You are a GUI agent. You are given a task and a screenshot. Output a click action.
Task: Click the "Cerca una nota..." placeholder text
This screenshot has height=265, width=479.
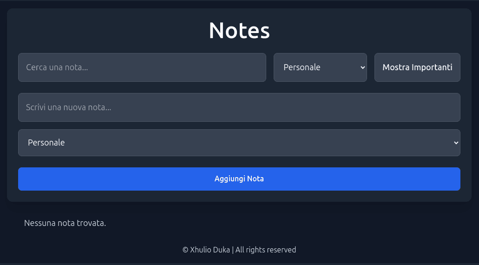(x=57, y=67)
